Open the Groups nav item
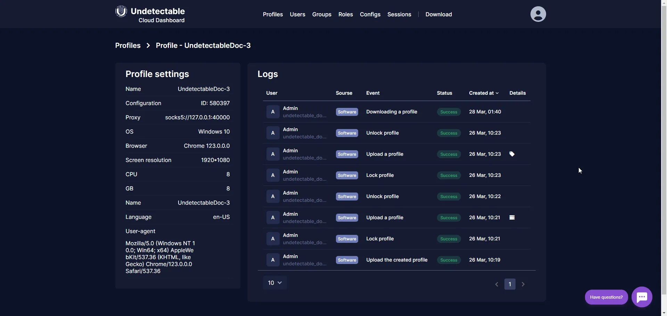 (322, 14)
